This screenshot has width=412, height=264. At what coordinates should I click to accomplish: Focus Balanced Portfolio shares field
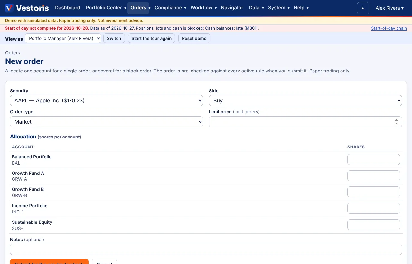374,159
